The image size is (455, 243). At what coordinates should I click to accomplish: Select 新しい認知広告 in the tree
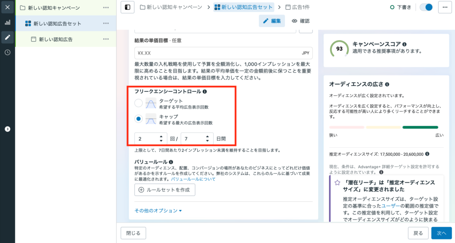(x=56, y=39)
